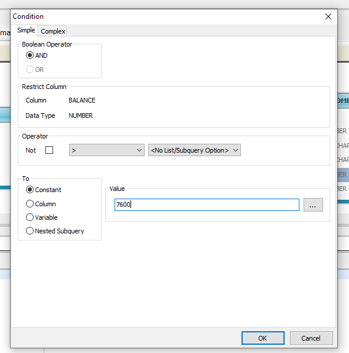The image size is (349, 353).
Task: Open the comparison operator dropdown
Action: click(107, 150)
